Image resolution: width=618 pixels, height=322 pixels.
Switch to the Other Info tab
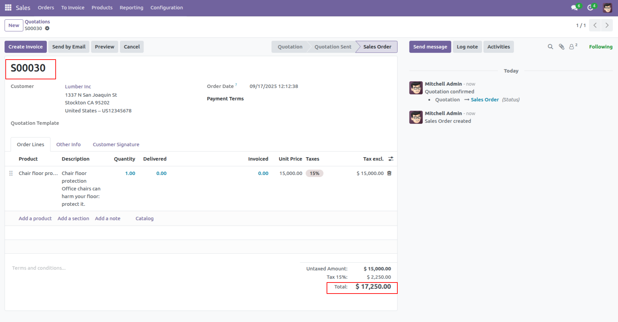(x=68, y=145)
